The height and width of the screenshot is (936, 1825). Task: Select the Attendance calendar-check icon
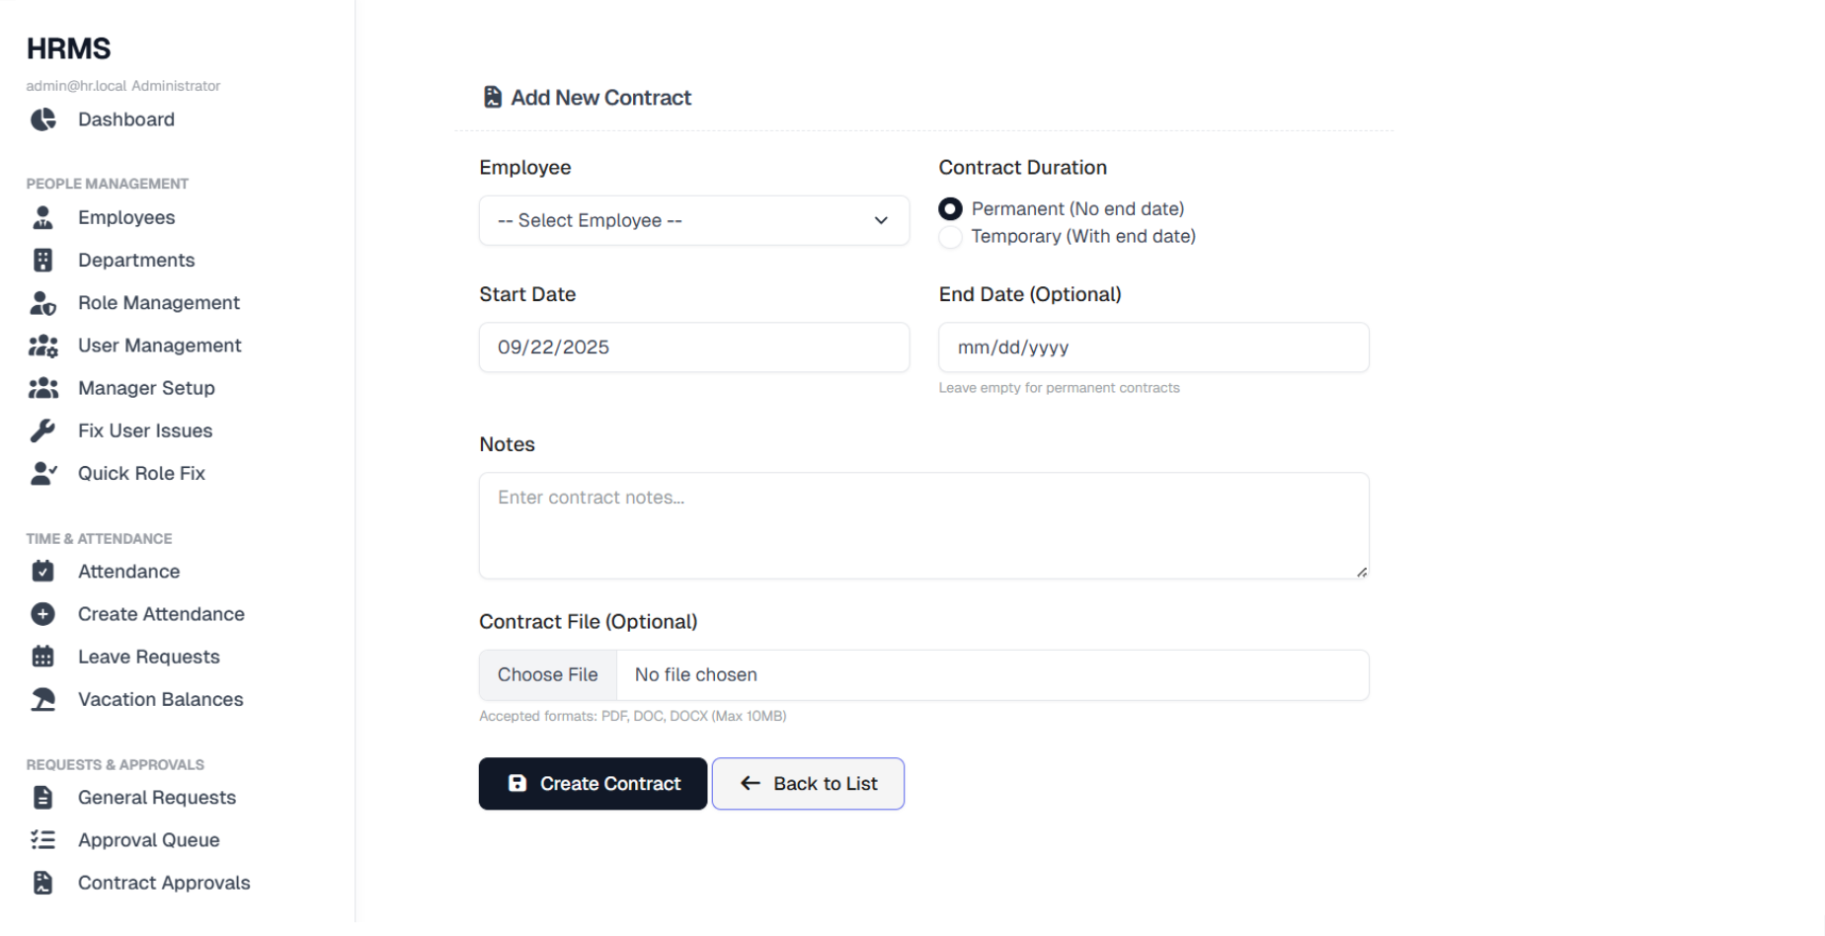(x=41, y=571)
